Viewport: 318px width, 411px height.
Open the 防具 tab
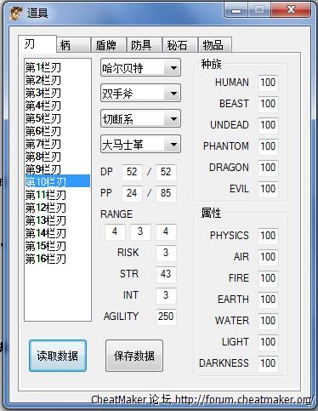click(x=144, y=45)
